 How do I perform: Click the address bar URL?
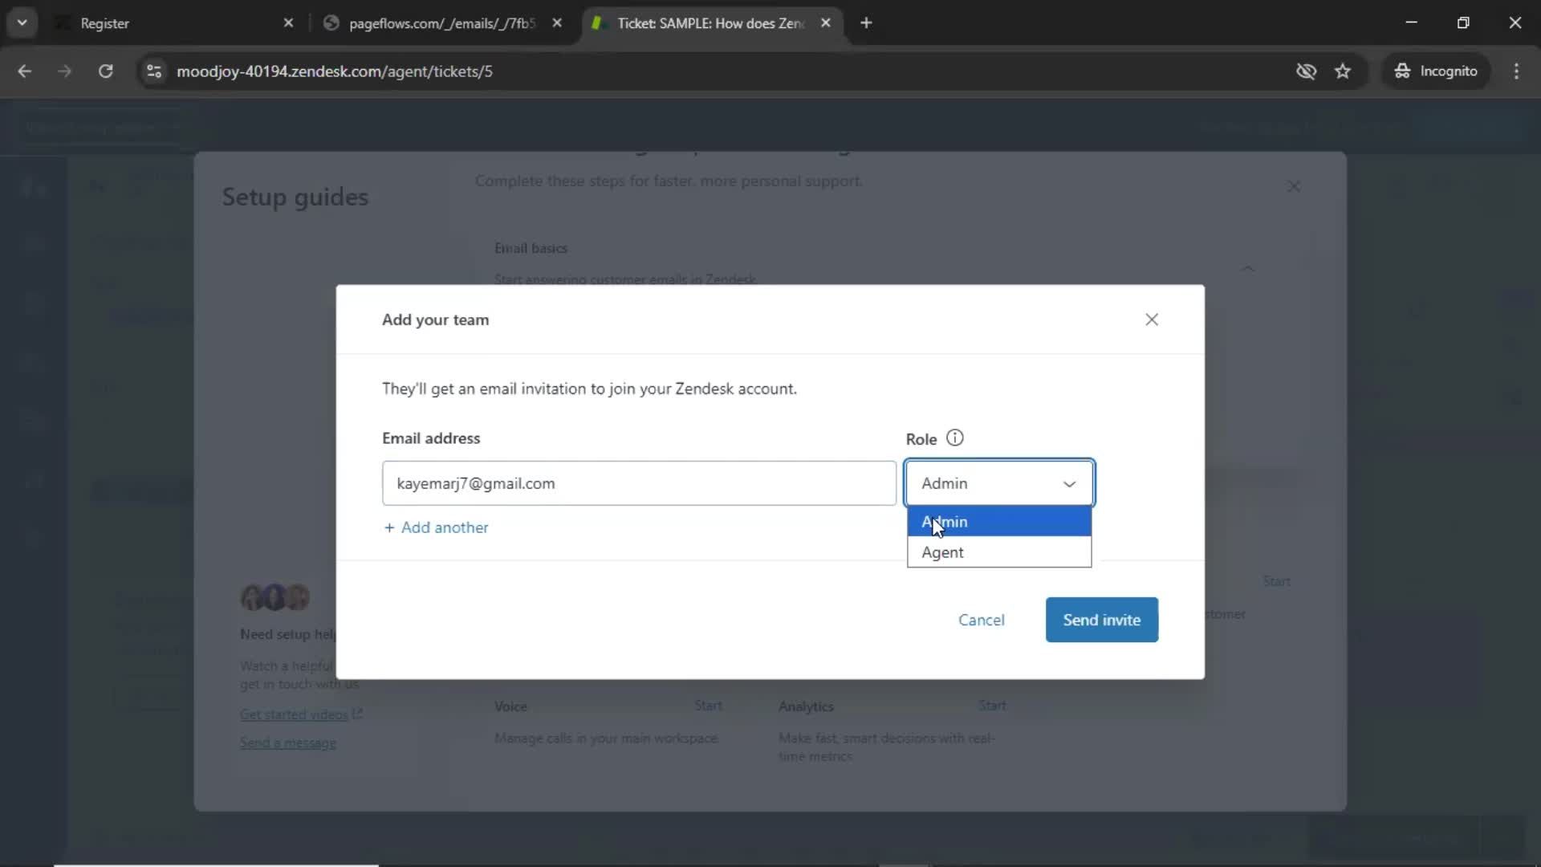tap(335, 71)
